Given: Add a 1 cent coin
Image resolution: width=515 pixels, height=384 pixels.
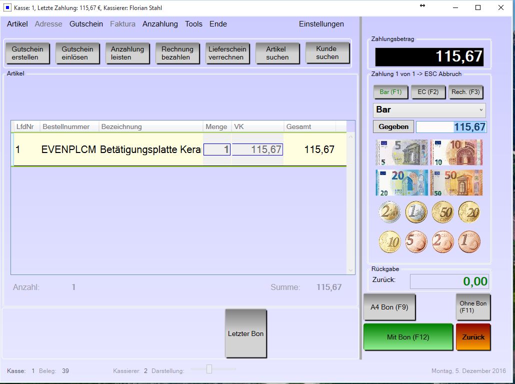Looking at the screenshot, I should pyautogui.click(x=469, y=242).
